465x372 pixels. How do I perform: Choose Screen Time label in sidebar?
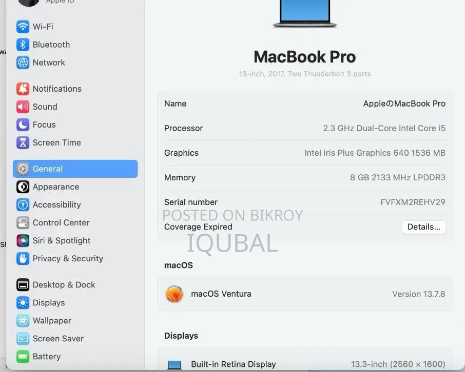tap(57, 143)
